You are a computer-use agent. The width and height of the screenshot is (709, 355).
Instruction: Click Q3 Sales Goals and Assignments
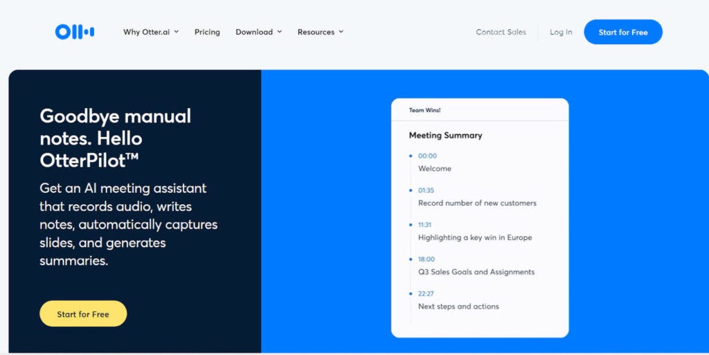(476, 272)
